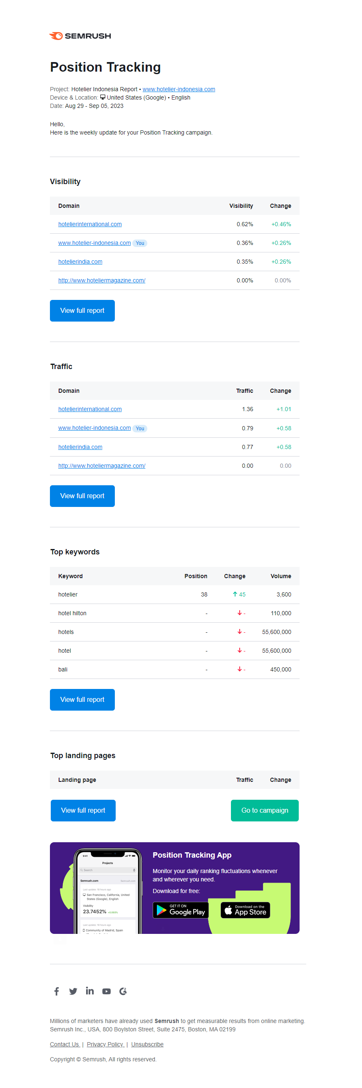Click the hotel hilton keyword text

pos(72,613)
